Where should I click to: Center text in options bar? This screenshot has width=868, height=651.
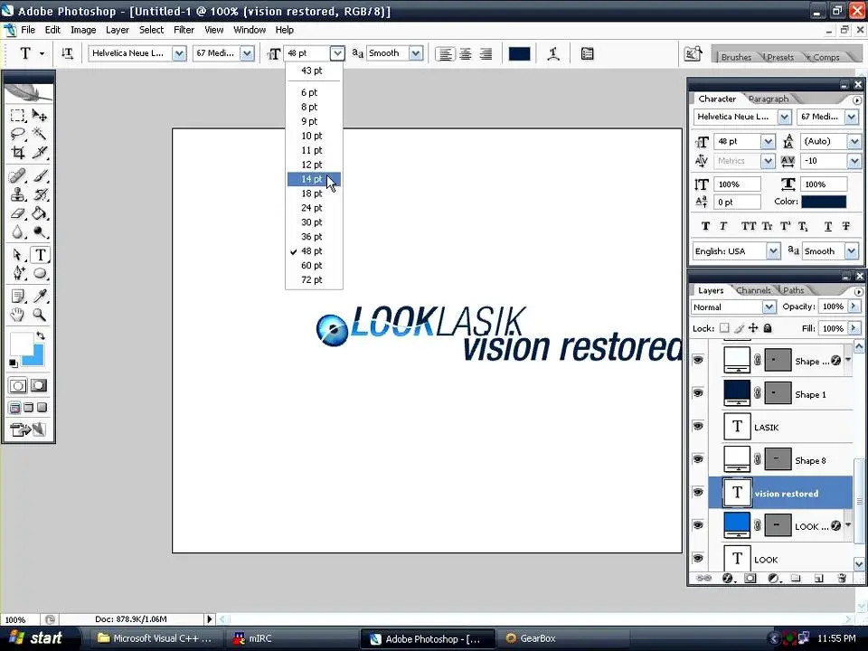tap(465, 53)
